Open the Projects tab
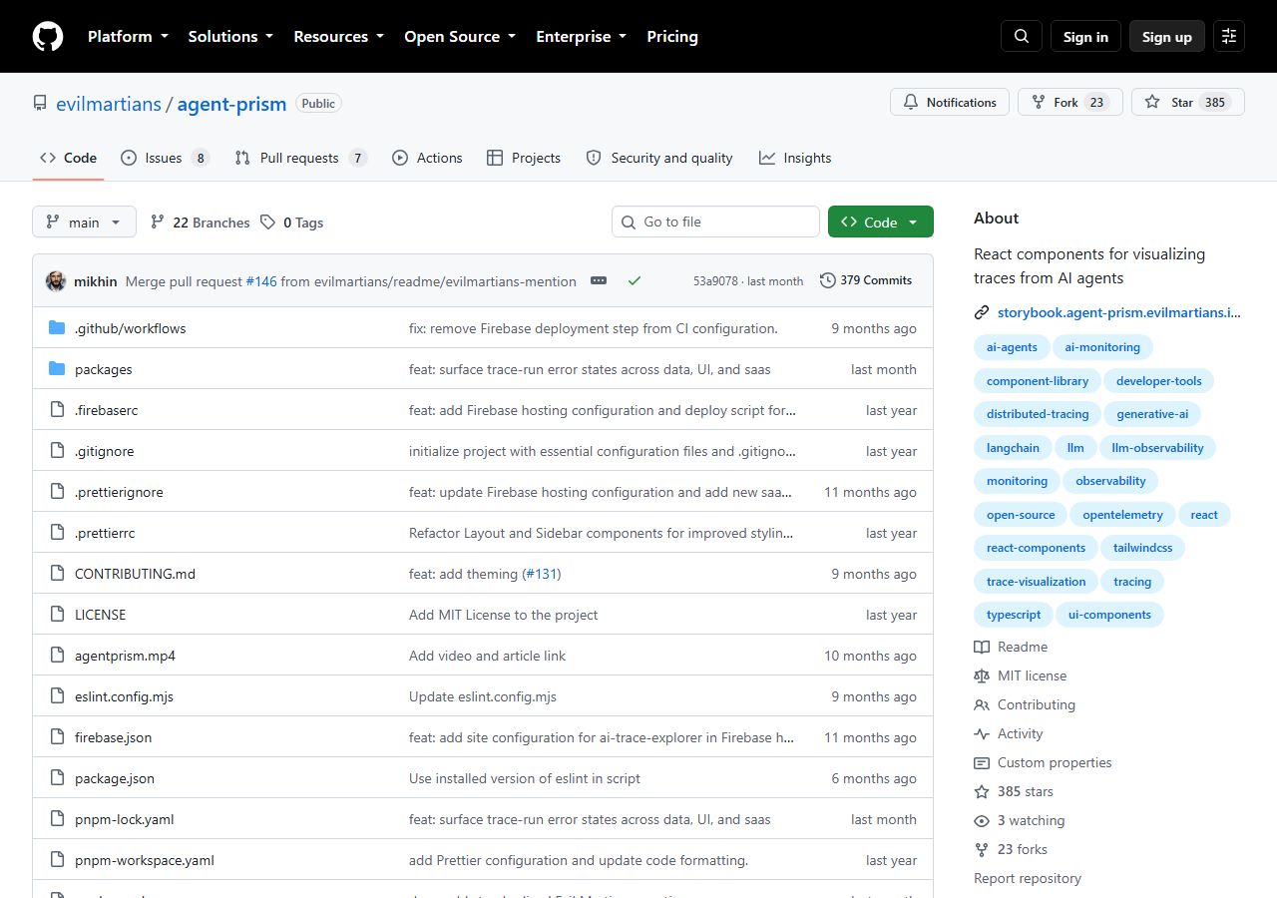Viewport: 1277px width, 898px height. coord(524,158)
